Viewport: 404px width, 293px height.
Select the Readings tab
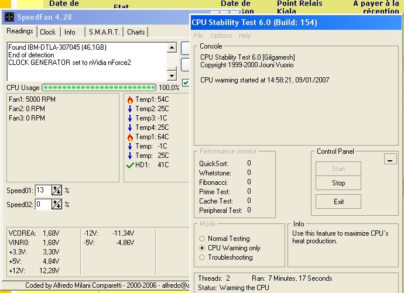point(20,31)
